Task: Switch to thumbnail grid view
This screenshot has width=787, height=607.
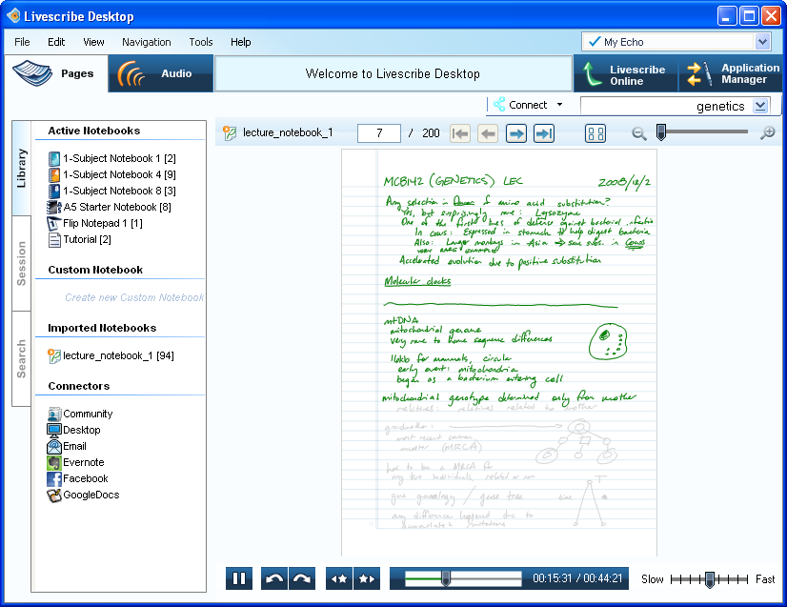Action: pos(595,133)
